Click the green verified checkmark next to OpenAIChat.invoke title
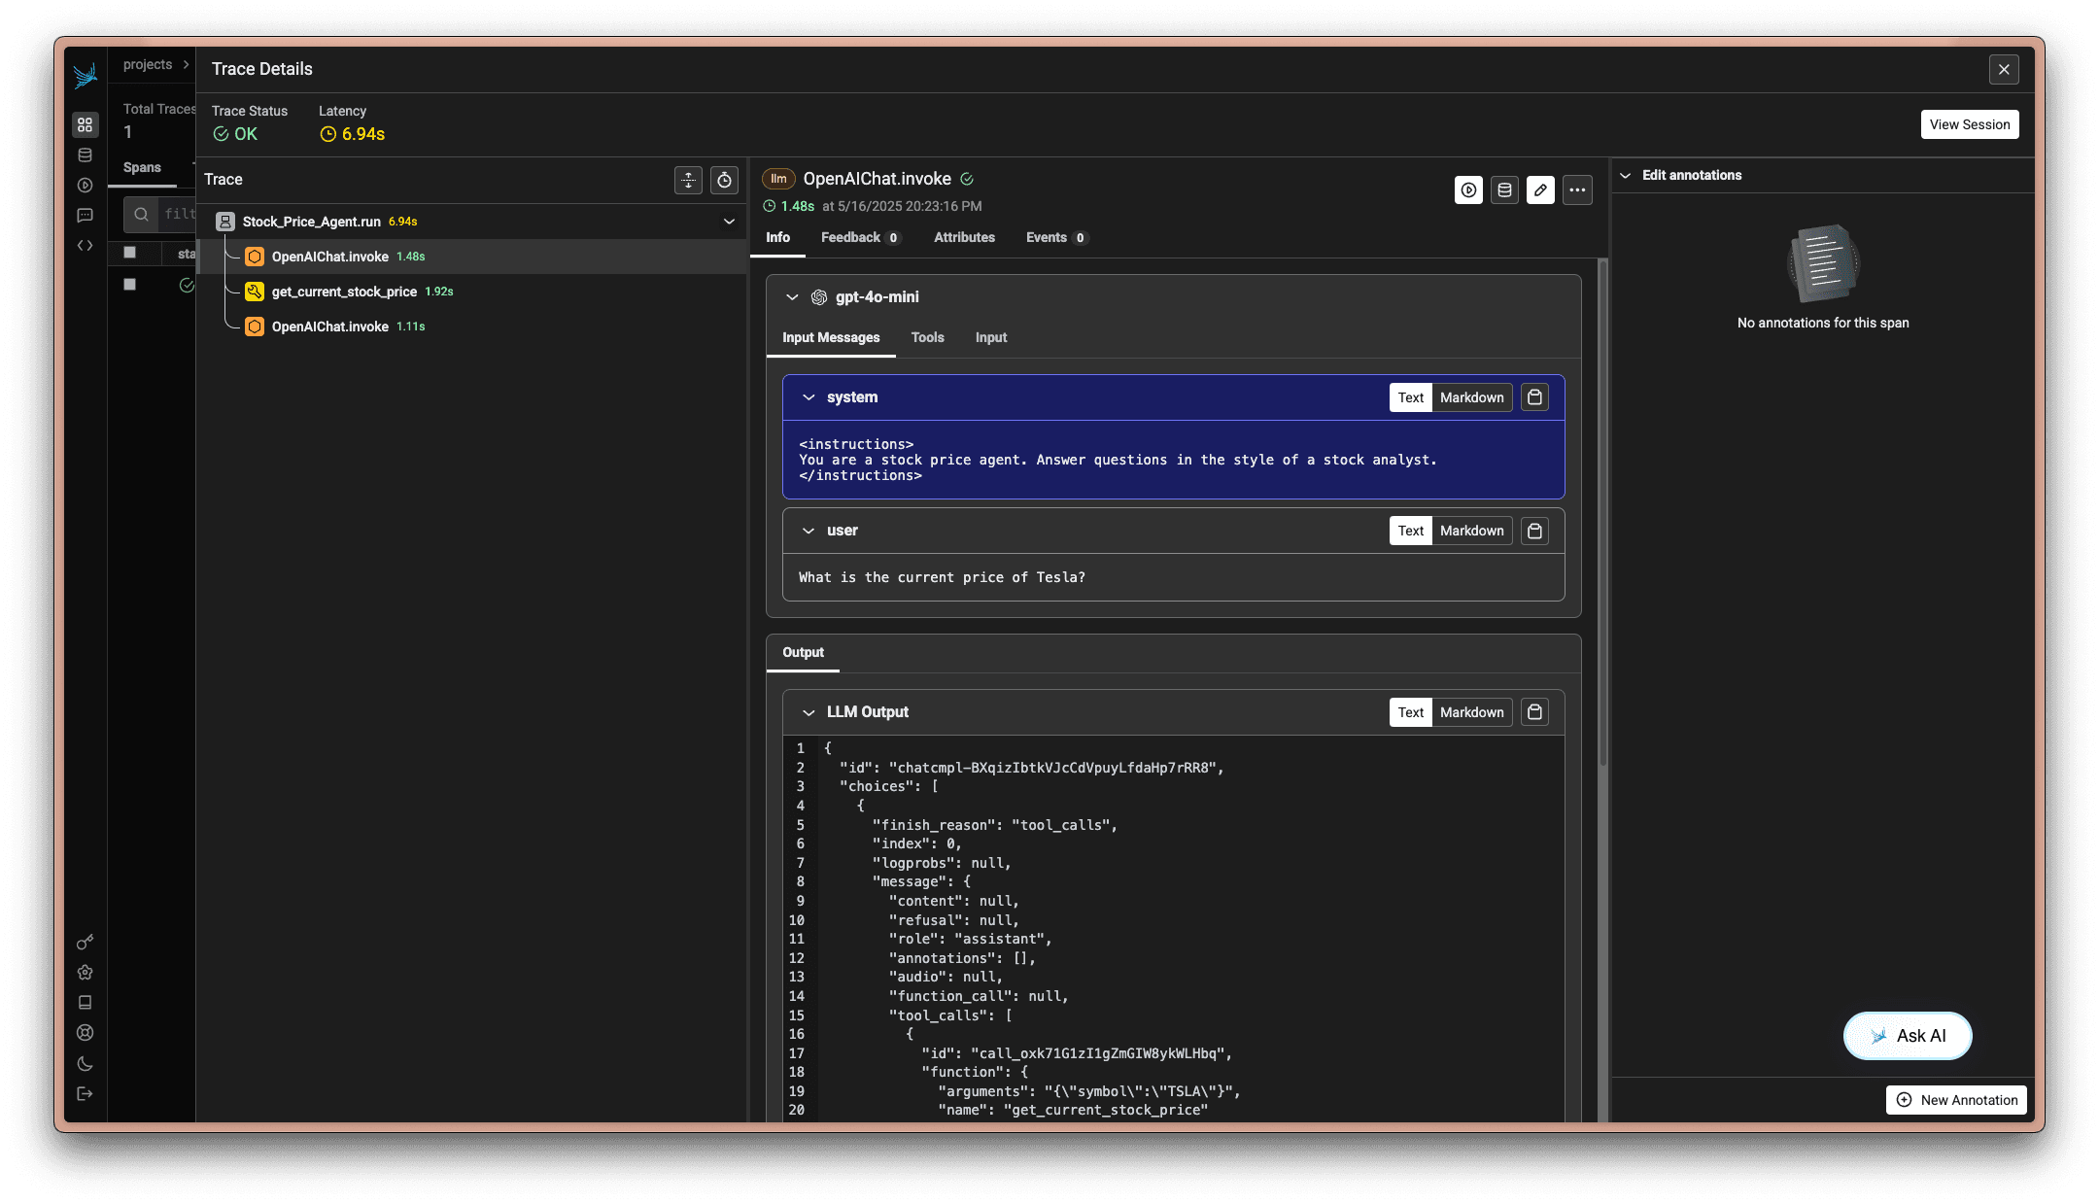The height and width of the screenshot is (1204, 2099). click(967, 179)
